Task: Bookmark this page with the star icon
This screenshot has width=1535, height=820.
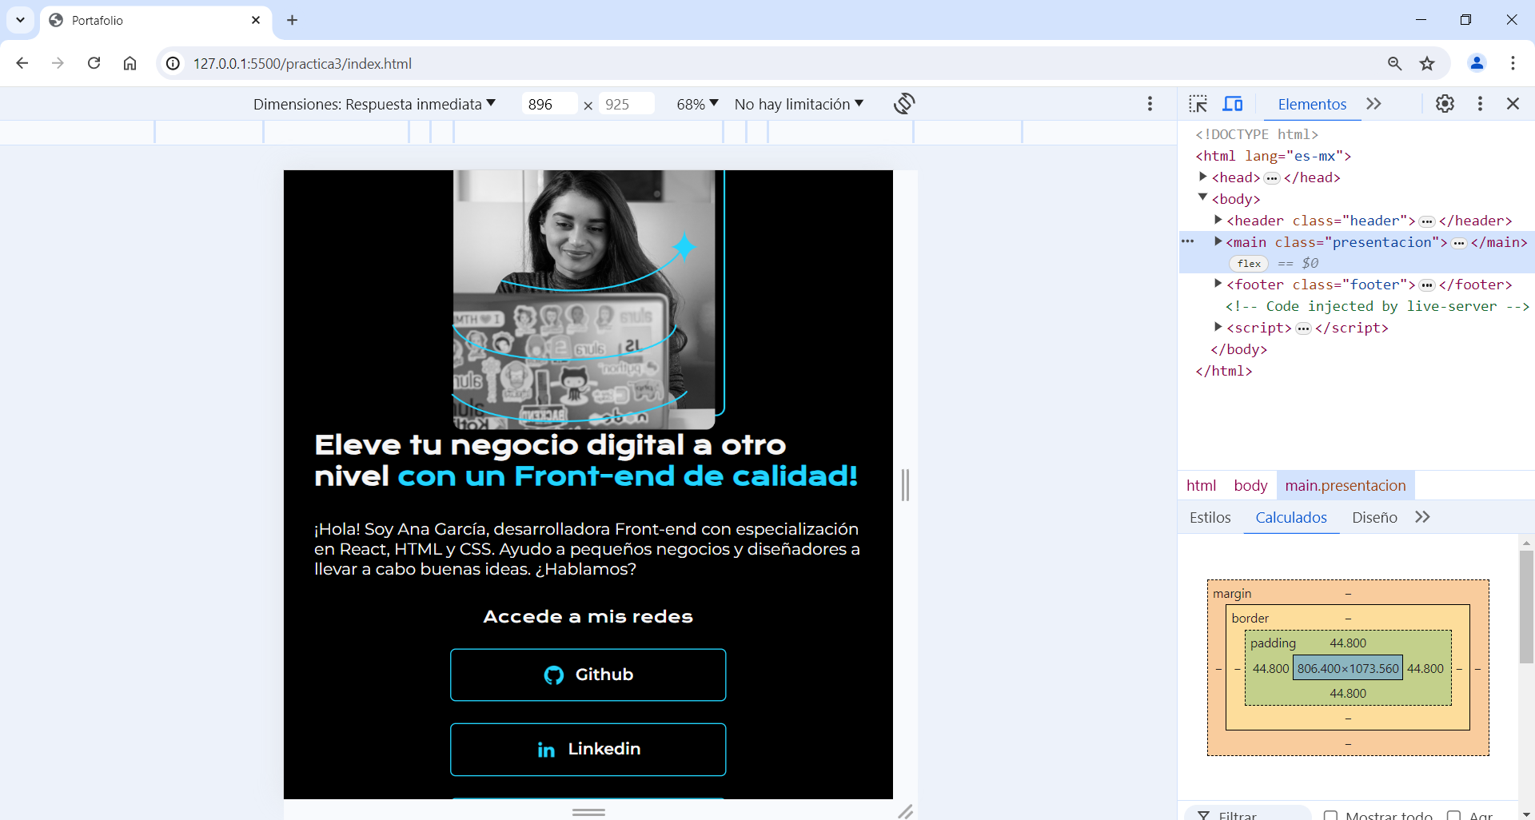Action: click(x=1427, y=63)
